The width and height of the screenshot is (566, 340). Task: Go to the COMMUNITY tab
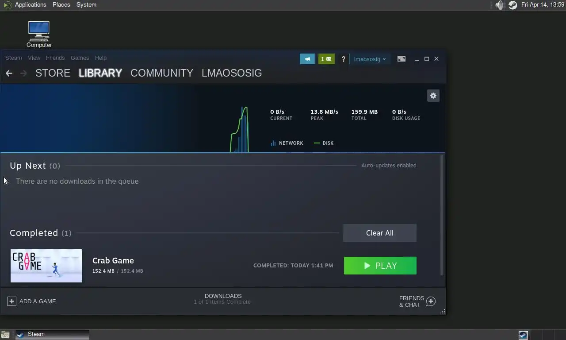coord(162,73)
